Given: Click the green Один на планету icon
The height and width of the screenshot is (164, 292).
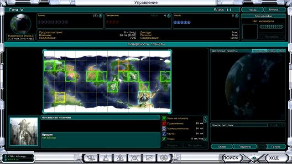Looking at the screenshot, I should tap(164, 118).
